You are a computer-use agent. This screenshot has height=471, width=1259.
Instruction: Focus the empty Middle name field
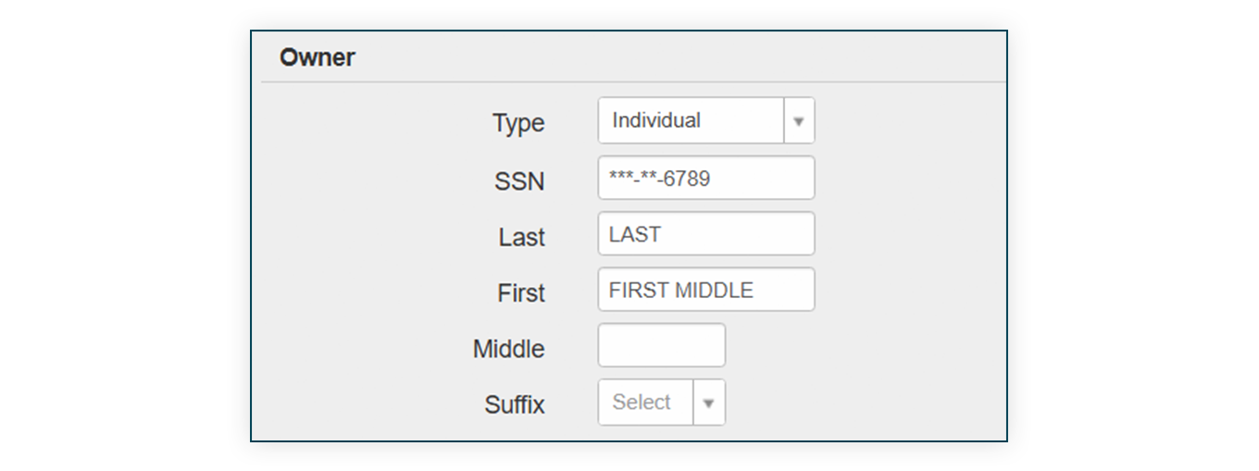click(662, 345)
